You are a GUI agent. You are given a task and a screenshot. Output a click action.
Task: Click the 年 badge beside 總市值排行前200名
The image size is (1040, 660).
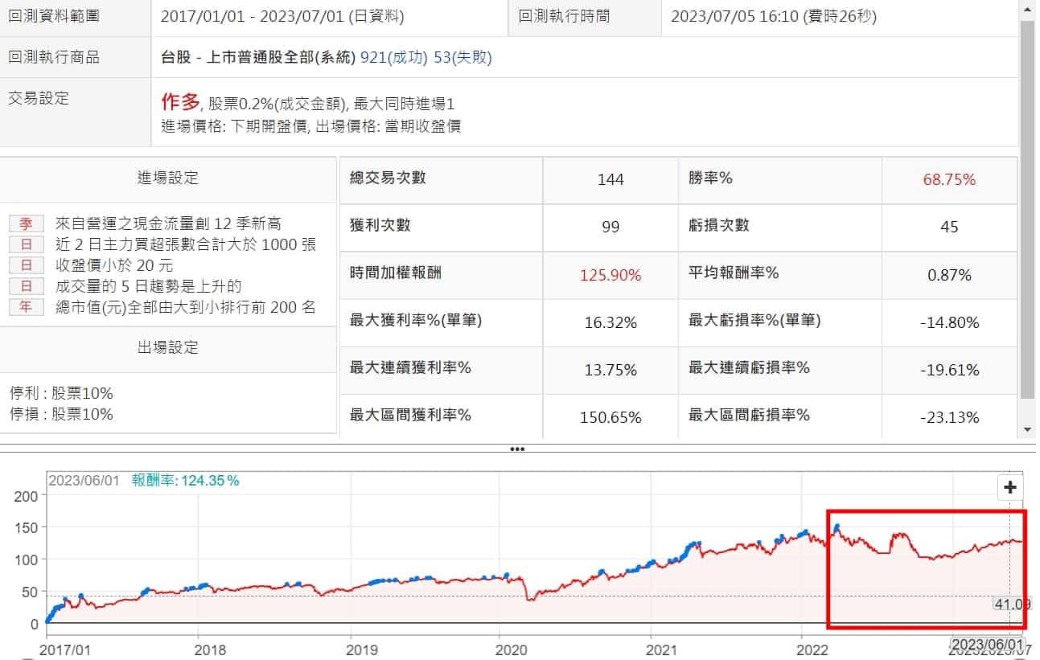(26, 308)
